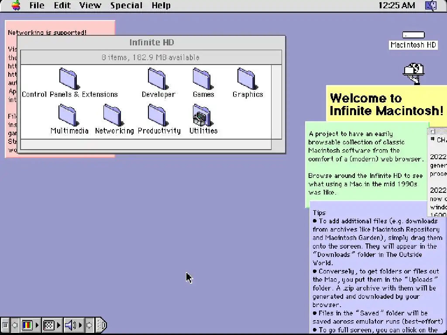The image size is (447, 335).
Task: Open the Help menu
Action: click(x=161, y=5)
